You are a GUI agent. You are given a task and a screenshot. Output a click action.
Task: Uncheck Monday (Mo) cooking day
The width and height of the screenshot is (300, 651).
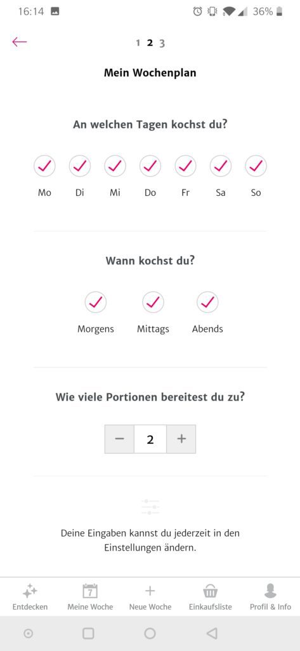pos(44,166)
